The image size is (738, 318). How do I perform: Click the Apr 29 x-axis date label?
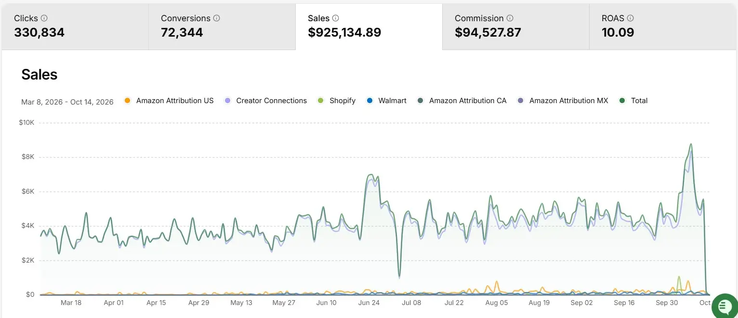tap(198, 303)
